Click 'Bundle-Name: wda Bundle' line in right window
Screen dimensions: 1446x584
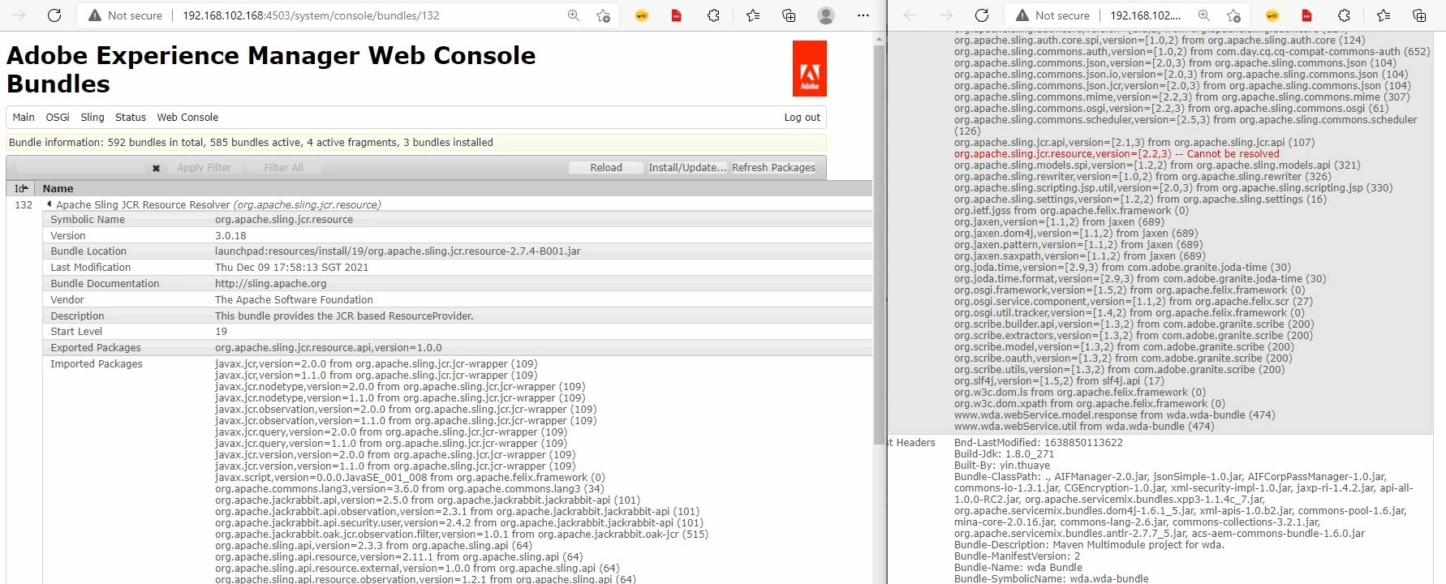tap(1018, 568)
